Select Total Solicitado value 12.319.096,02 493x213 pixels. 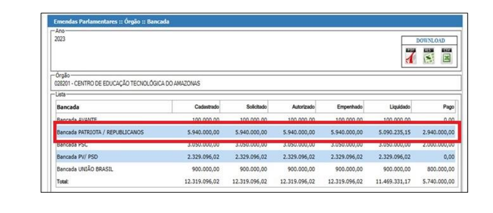tap(250, 182)
